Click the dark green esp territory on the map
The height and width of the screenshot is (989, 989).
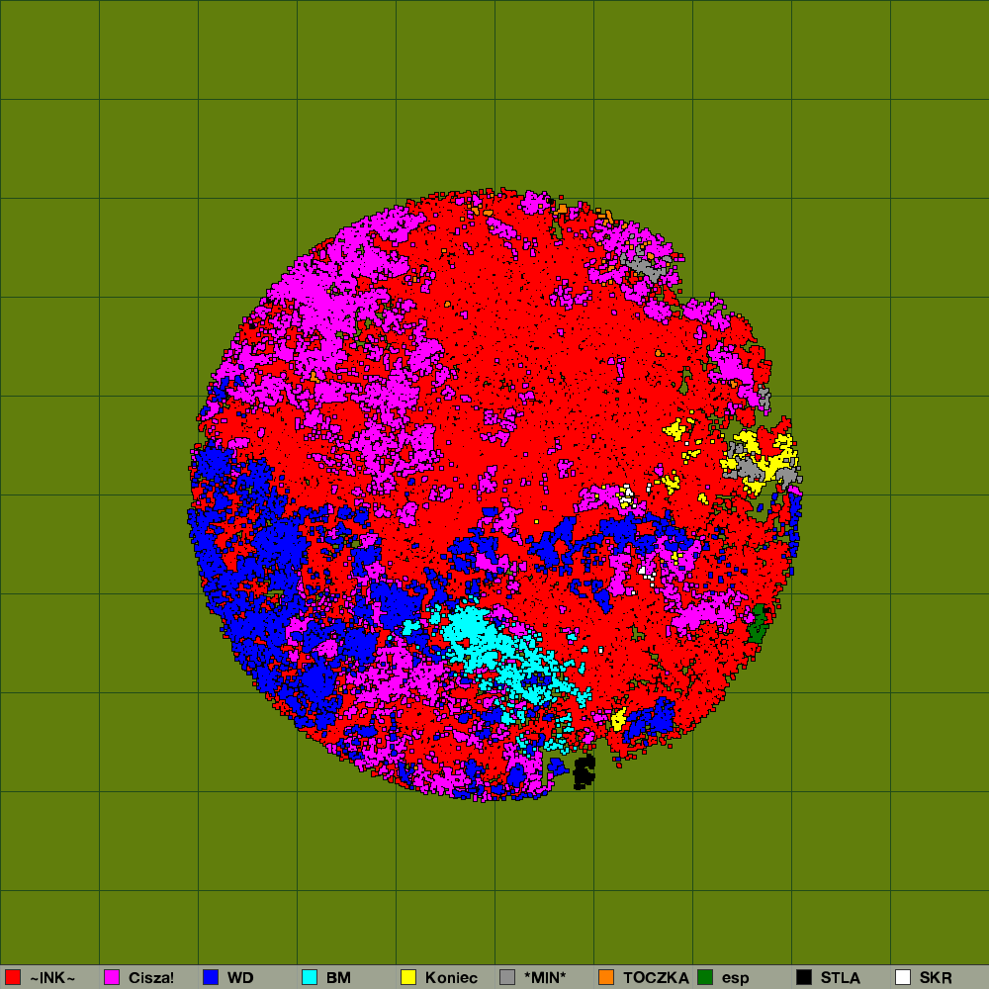(x=758, y=622)
